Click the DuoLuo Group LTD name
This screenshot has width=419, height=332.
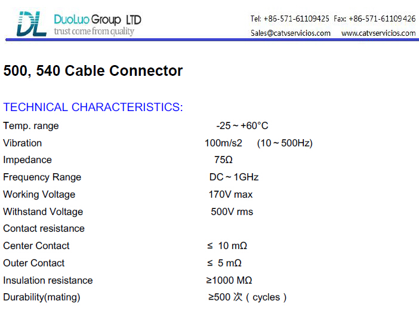point(97,20)
